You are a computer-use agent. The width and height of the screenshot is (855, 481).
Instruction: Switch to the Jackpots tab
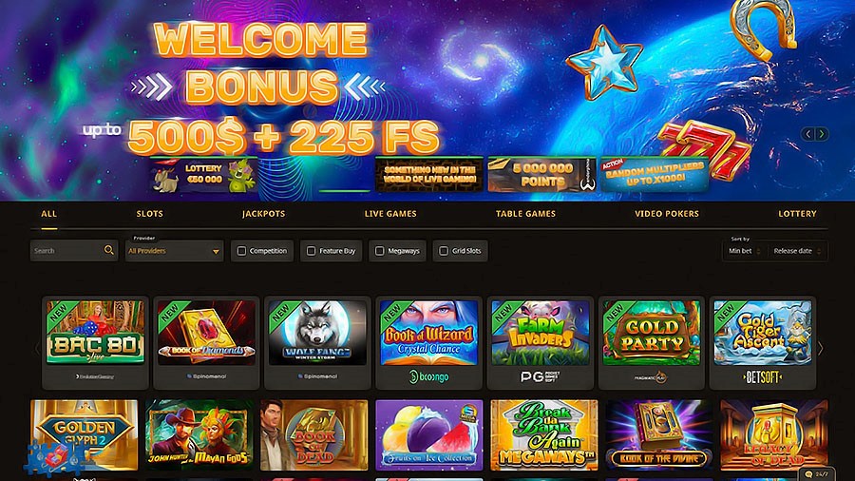click(263, 214)
